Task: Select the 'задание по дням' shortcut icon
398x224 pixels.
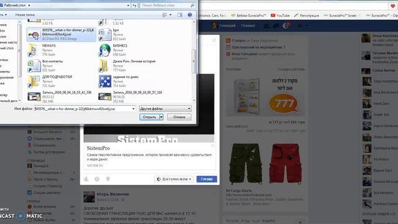Action: pos(104,82)
